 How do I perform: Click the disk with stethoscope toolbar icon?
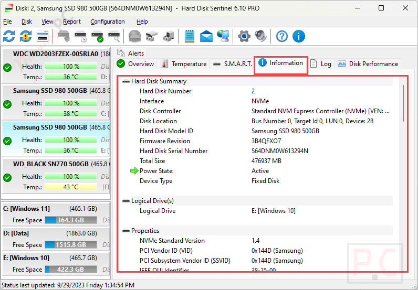(64, 36)
